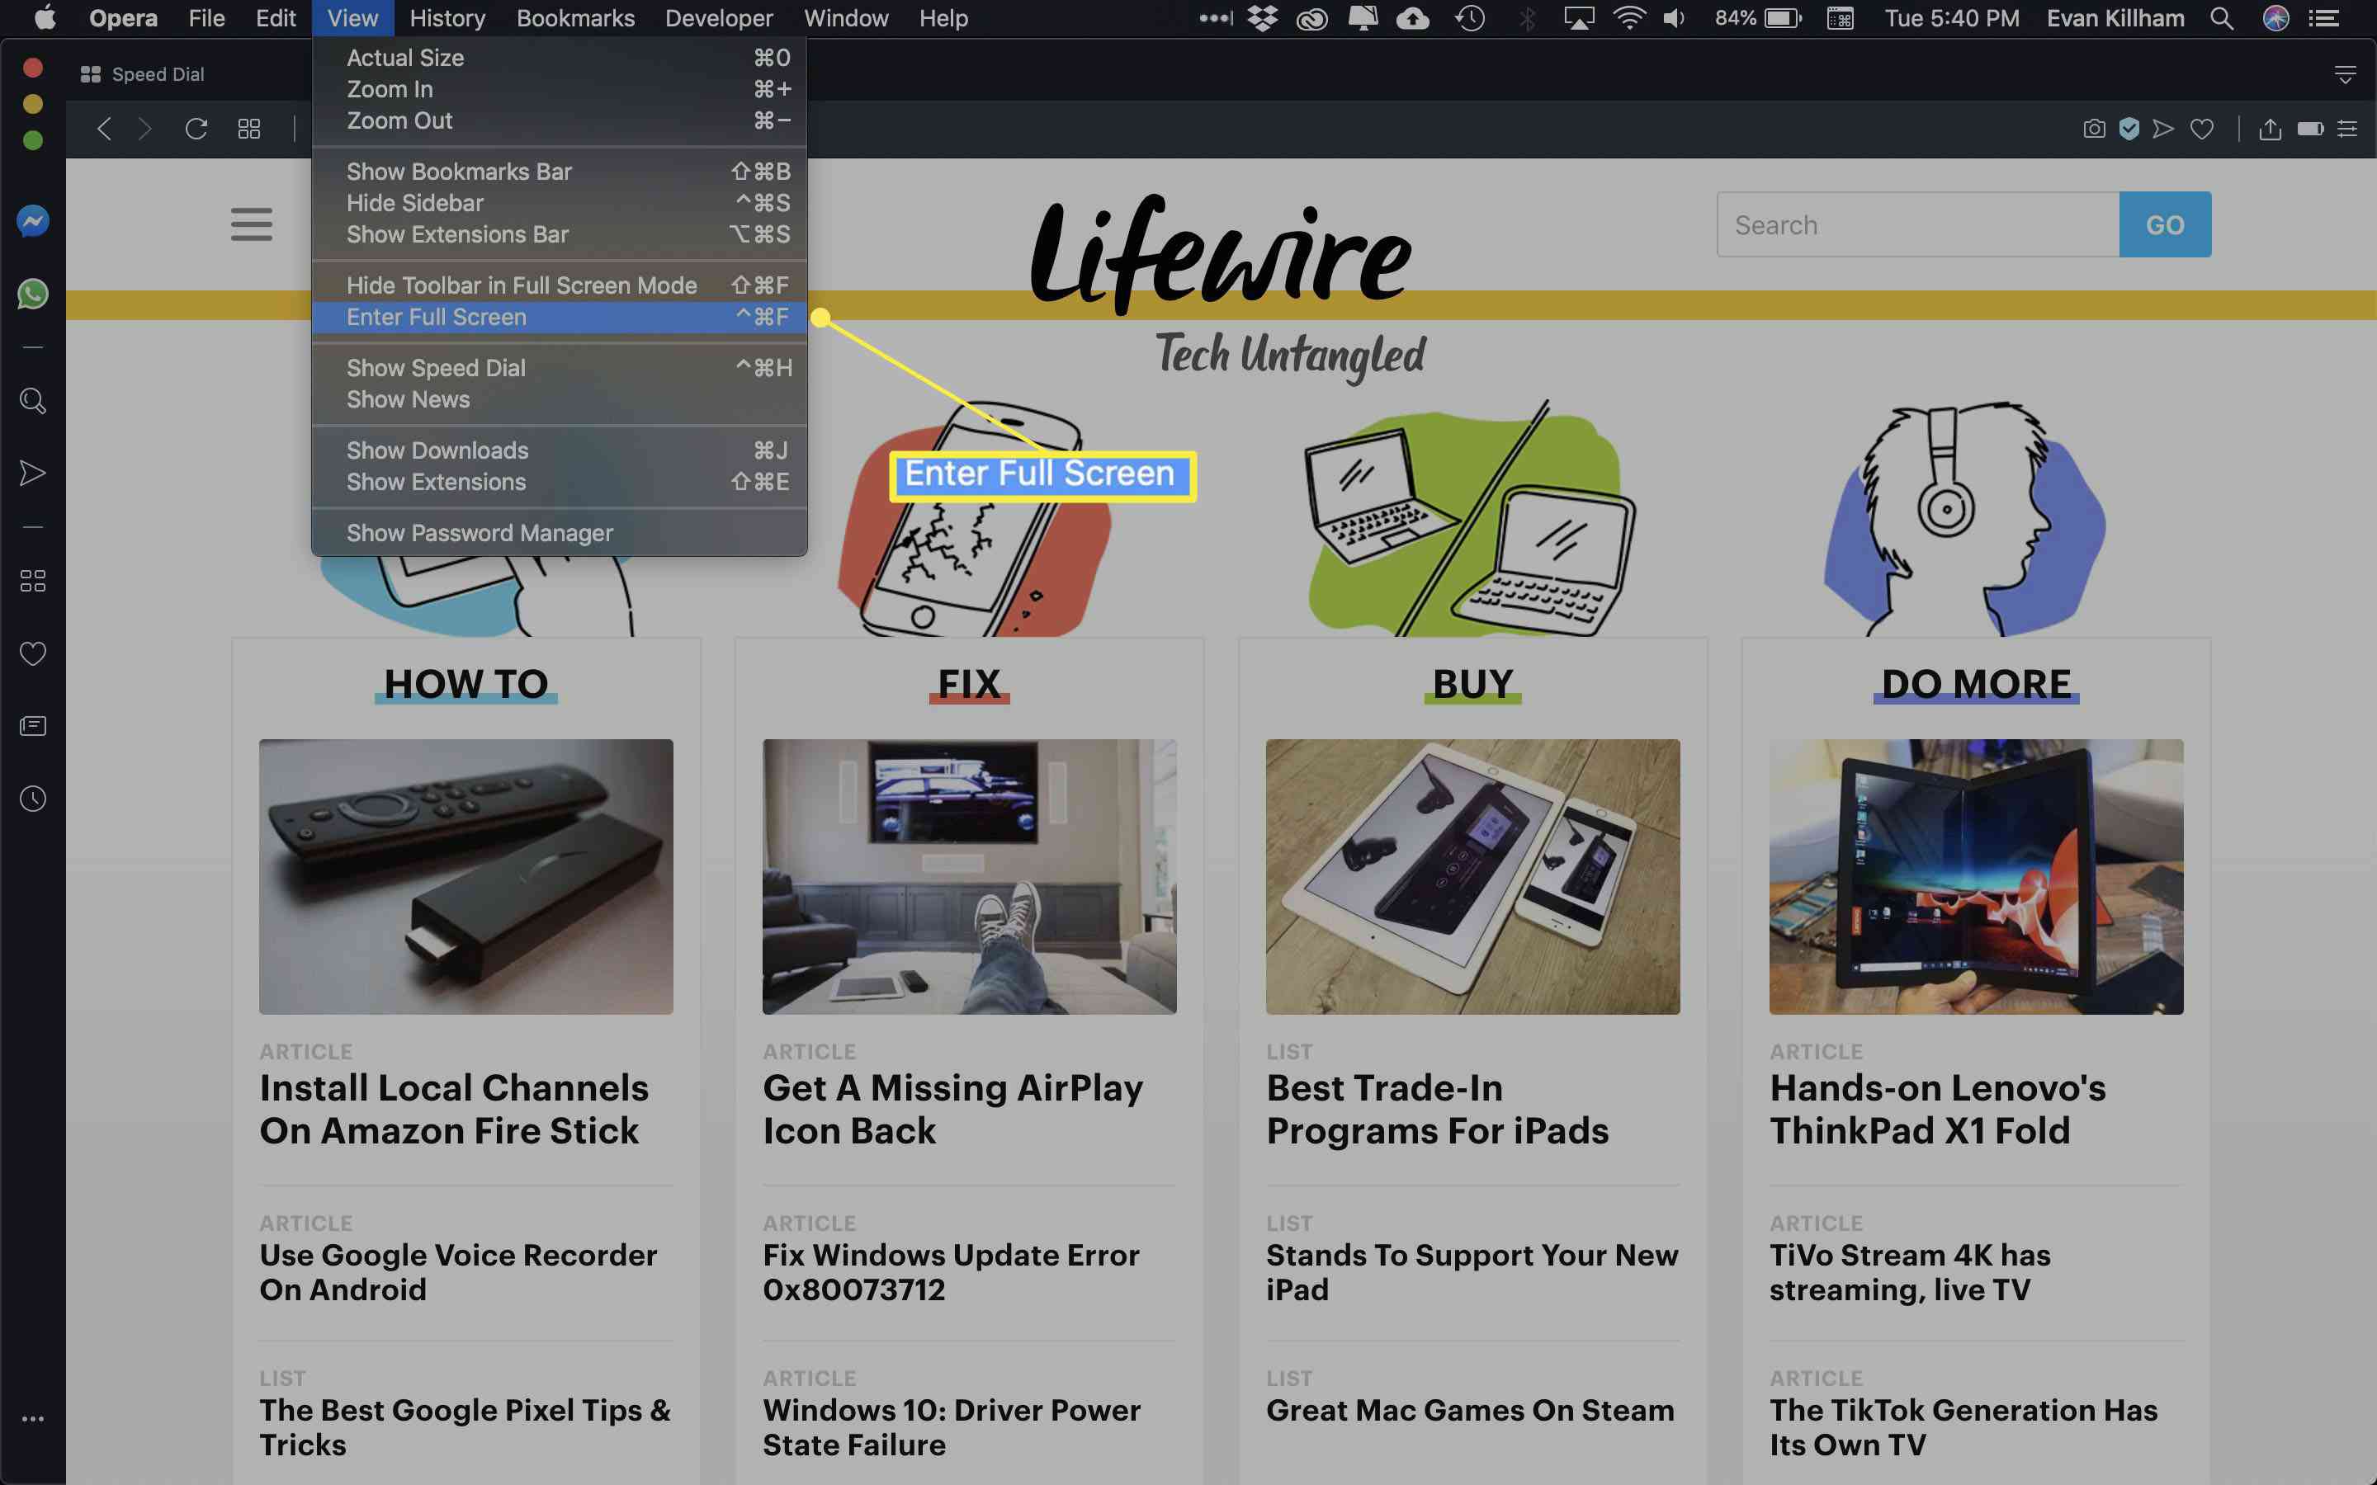The width and height of the screenshot is (2377, 1485).
Task: Open the Time Machine menu bar icon
Action: tap(1471, 17)
